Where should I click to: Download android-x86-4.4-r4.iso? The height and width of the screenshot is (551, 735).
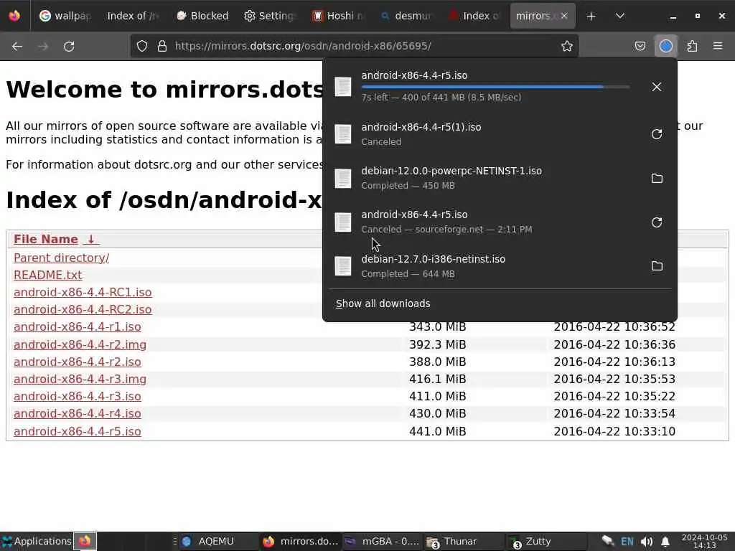click(x=78, y=414)
